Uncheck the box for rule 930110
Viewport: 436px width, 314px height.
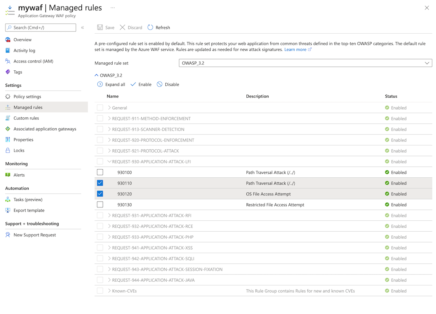(100, 183)
